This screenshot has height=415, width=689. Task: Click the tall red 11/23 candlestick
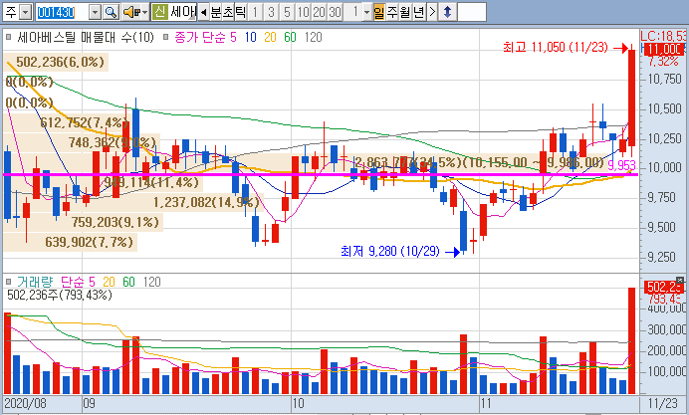pos(632,98)
